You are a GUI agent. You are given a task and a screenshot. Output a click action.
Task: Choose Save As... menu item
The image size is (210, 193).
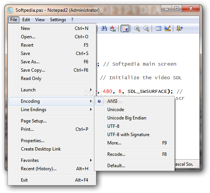coord(52,61)
